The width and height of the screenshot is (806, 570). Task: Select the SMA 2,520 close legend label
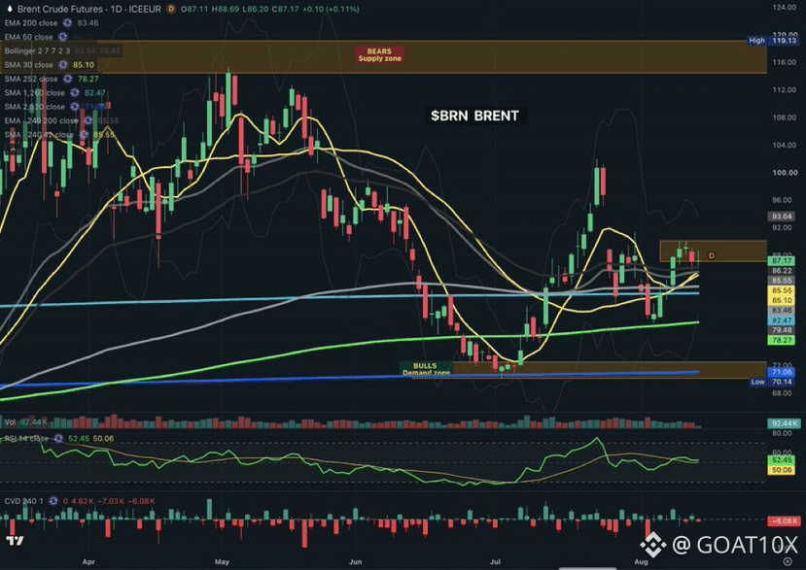coord(34,107)
